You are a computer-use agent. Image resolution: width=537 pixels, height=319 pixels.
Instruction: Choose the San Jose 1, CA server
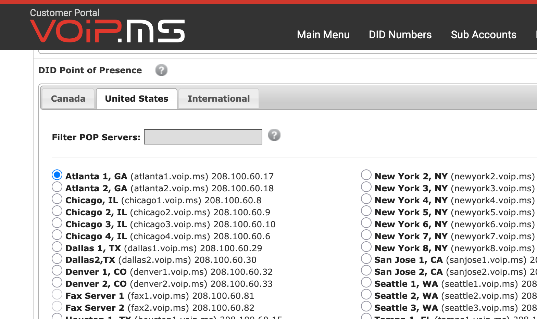tap(366, 259)
